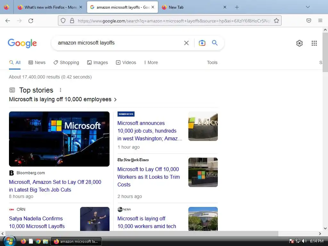The width and height of the screenshot is (328, 246).
Task: Open Top stories options three-dot menu
Action: pyautogui.click(x=61, y=90)
